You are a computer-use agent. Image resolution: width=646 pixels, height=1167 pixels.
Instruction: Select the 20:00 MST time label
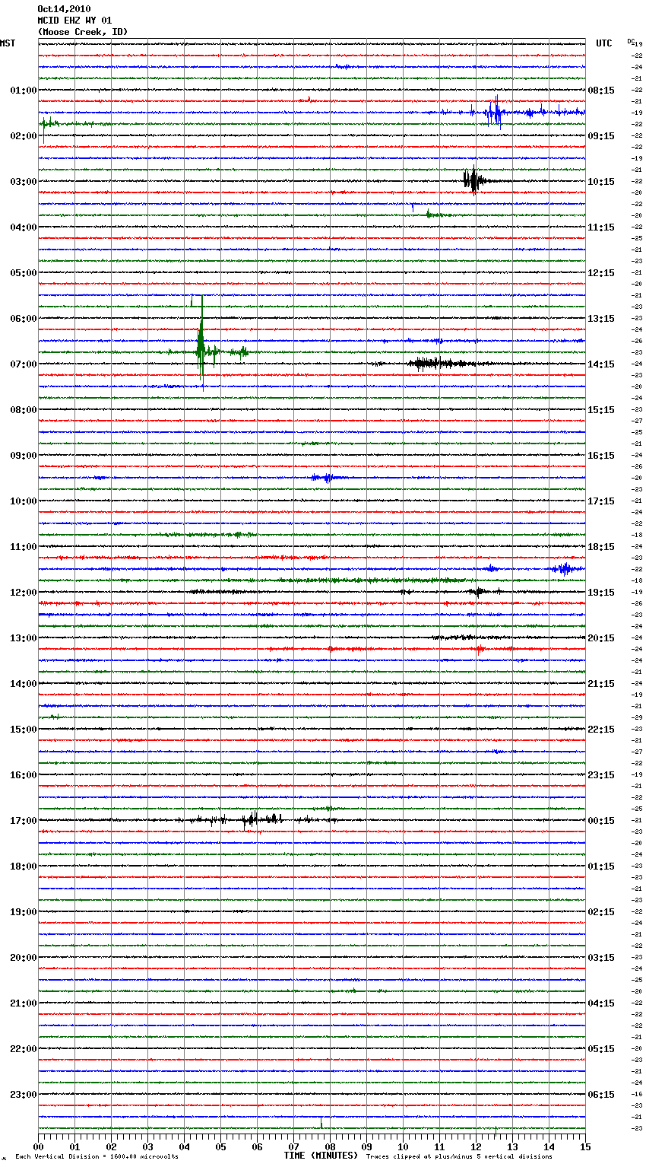click(x=24, y=958)
